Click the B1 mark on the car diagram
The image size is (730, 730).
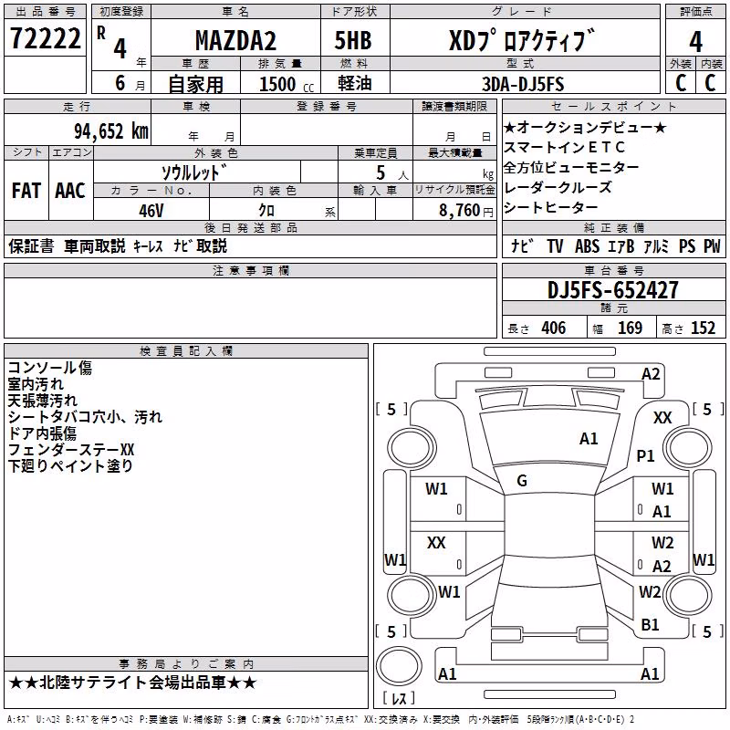(x=650, y=625)
